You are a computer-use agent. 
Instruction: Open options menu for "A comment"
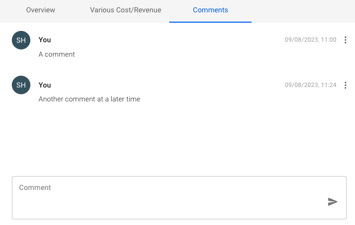click(x=345, y=40)
